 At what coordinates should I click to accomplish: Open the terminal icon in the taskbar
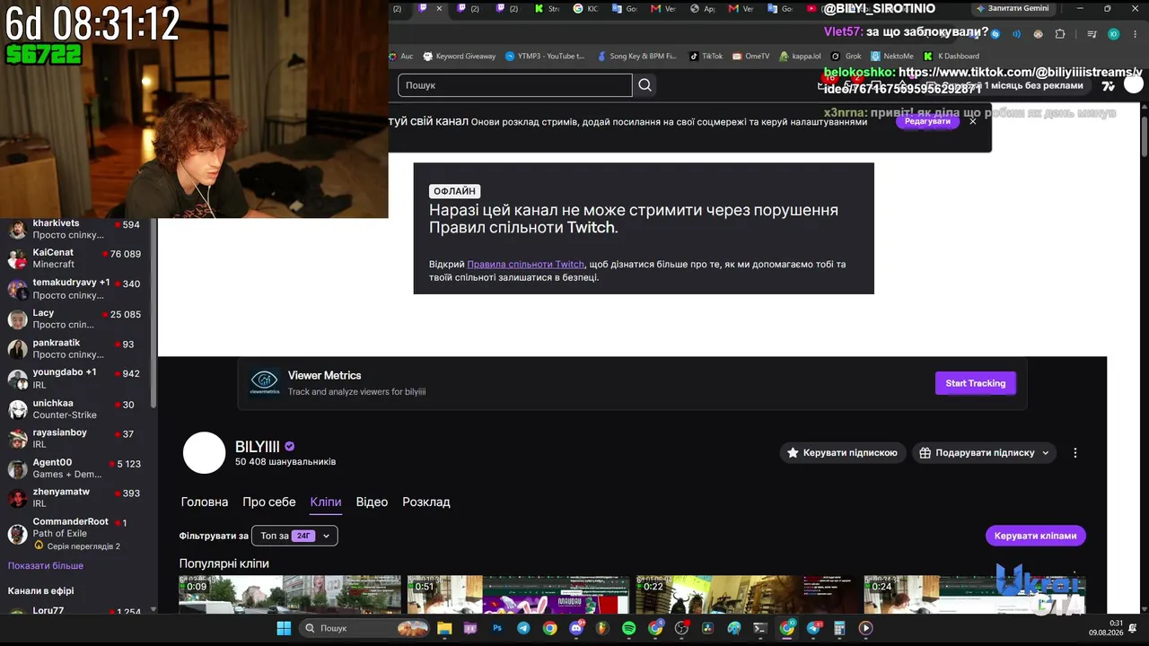[760, 628]
